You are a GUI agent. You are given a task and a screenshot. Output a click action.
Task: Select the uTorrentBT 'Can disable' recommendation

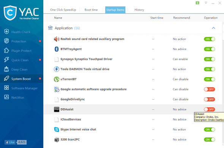click(181, 79)
